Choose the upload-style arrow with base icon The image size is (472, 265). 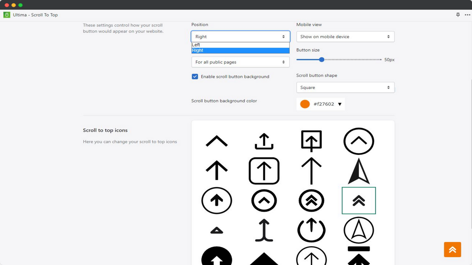(264, 141)
